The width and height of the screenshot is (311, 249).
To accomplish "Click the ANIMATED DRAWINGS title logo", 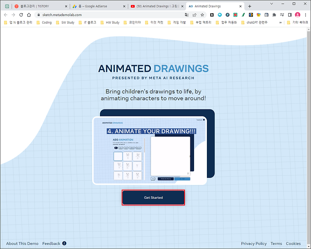I will 153,69.
